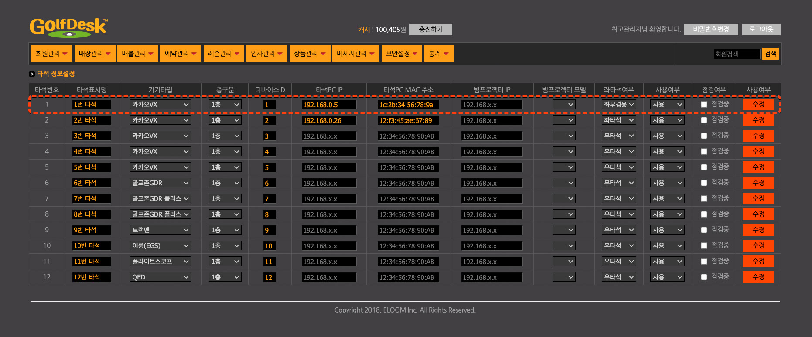Click the 검색 button
Screen dimensions: 812x337
(x=770, y=54)
